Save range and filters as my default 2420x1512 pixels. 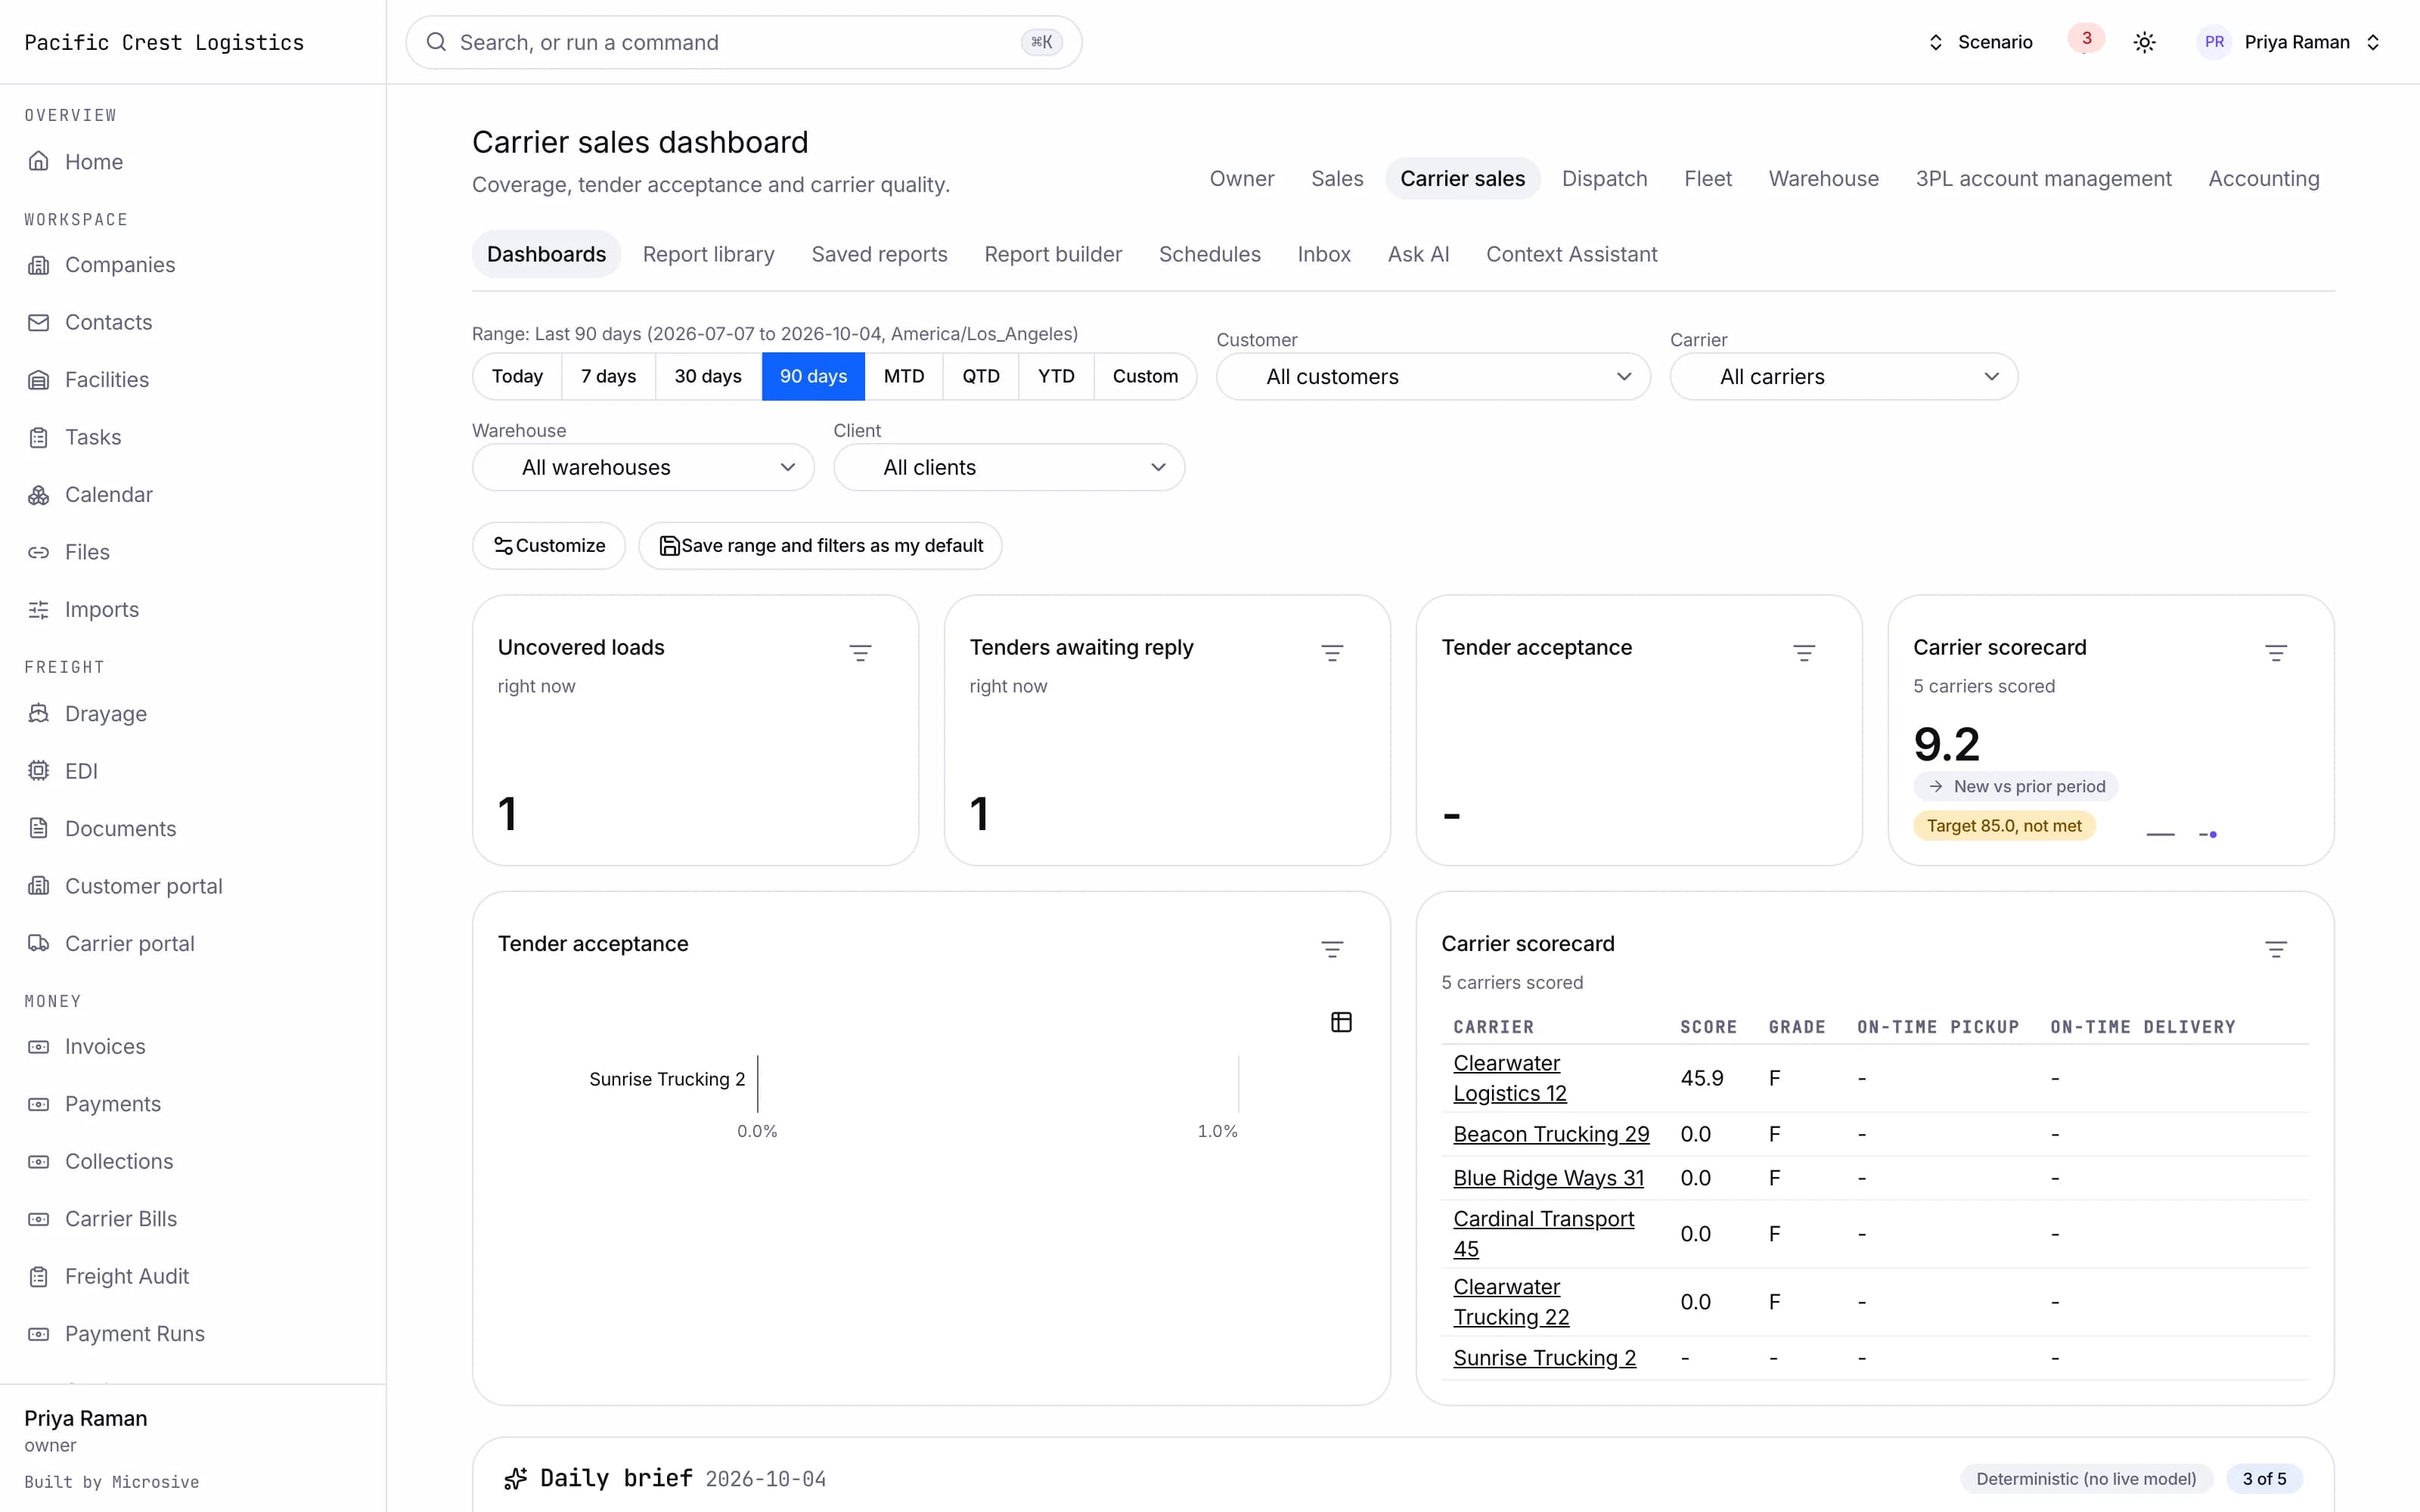point(820,546)
